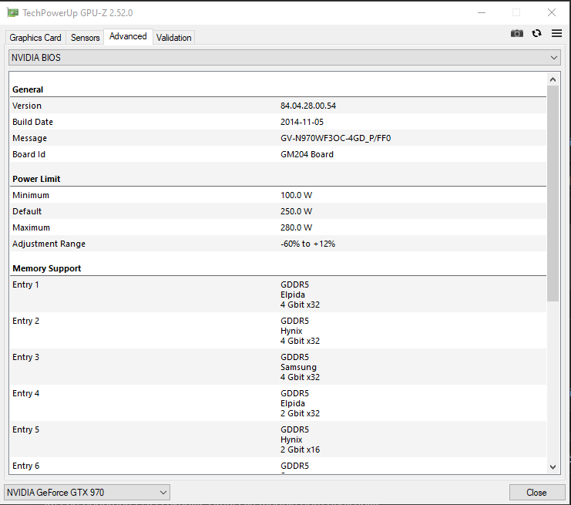The image size is (571, 505).
Task: Select the Build Date value 2014-11-05
Action: click(302, 122)
